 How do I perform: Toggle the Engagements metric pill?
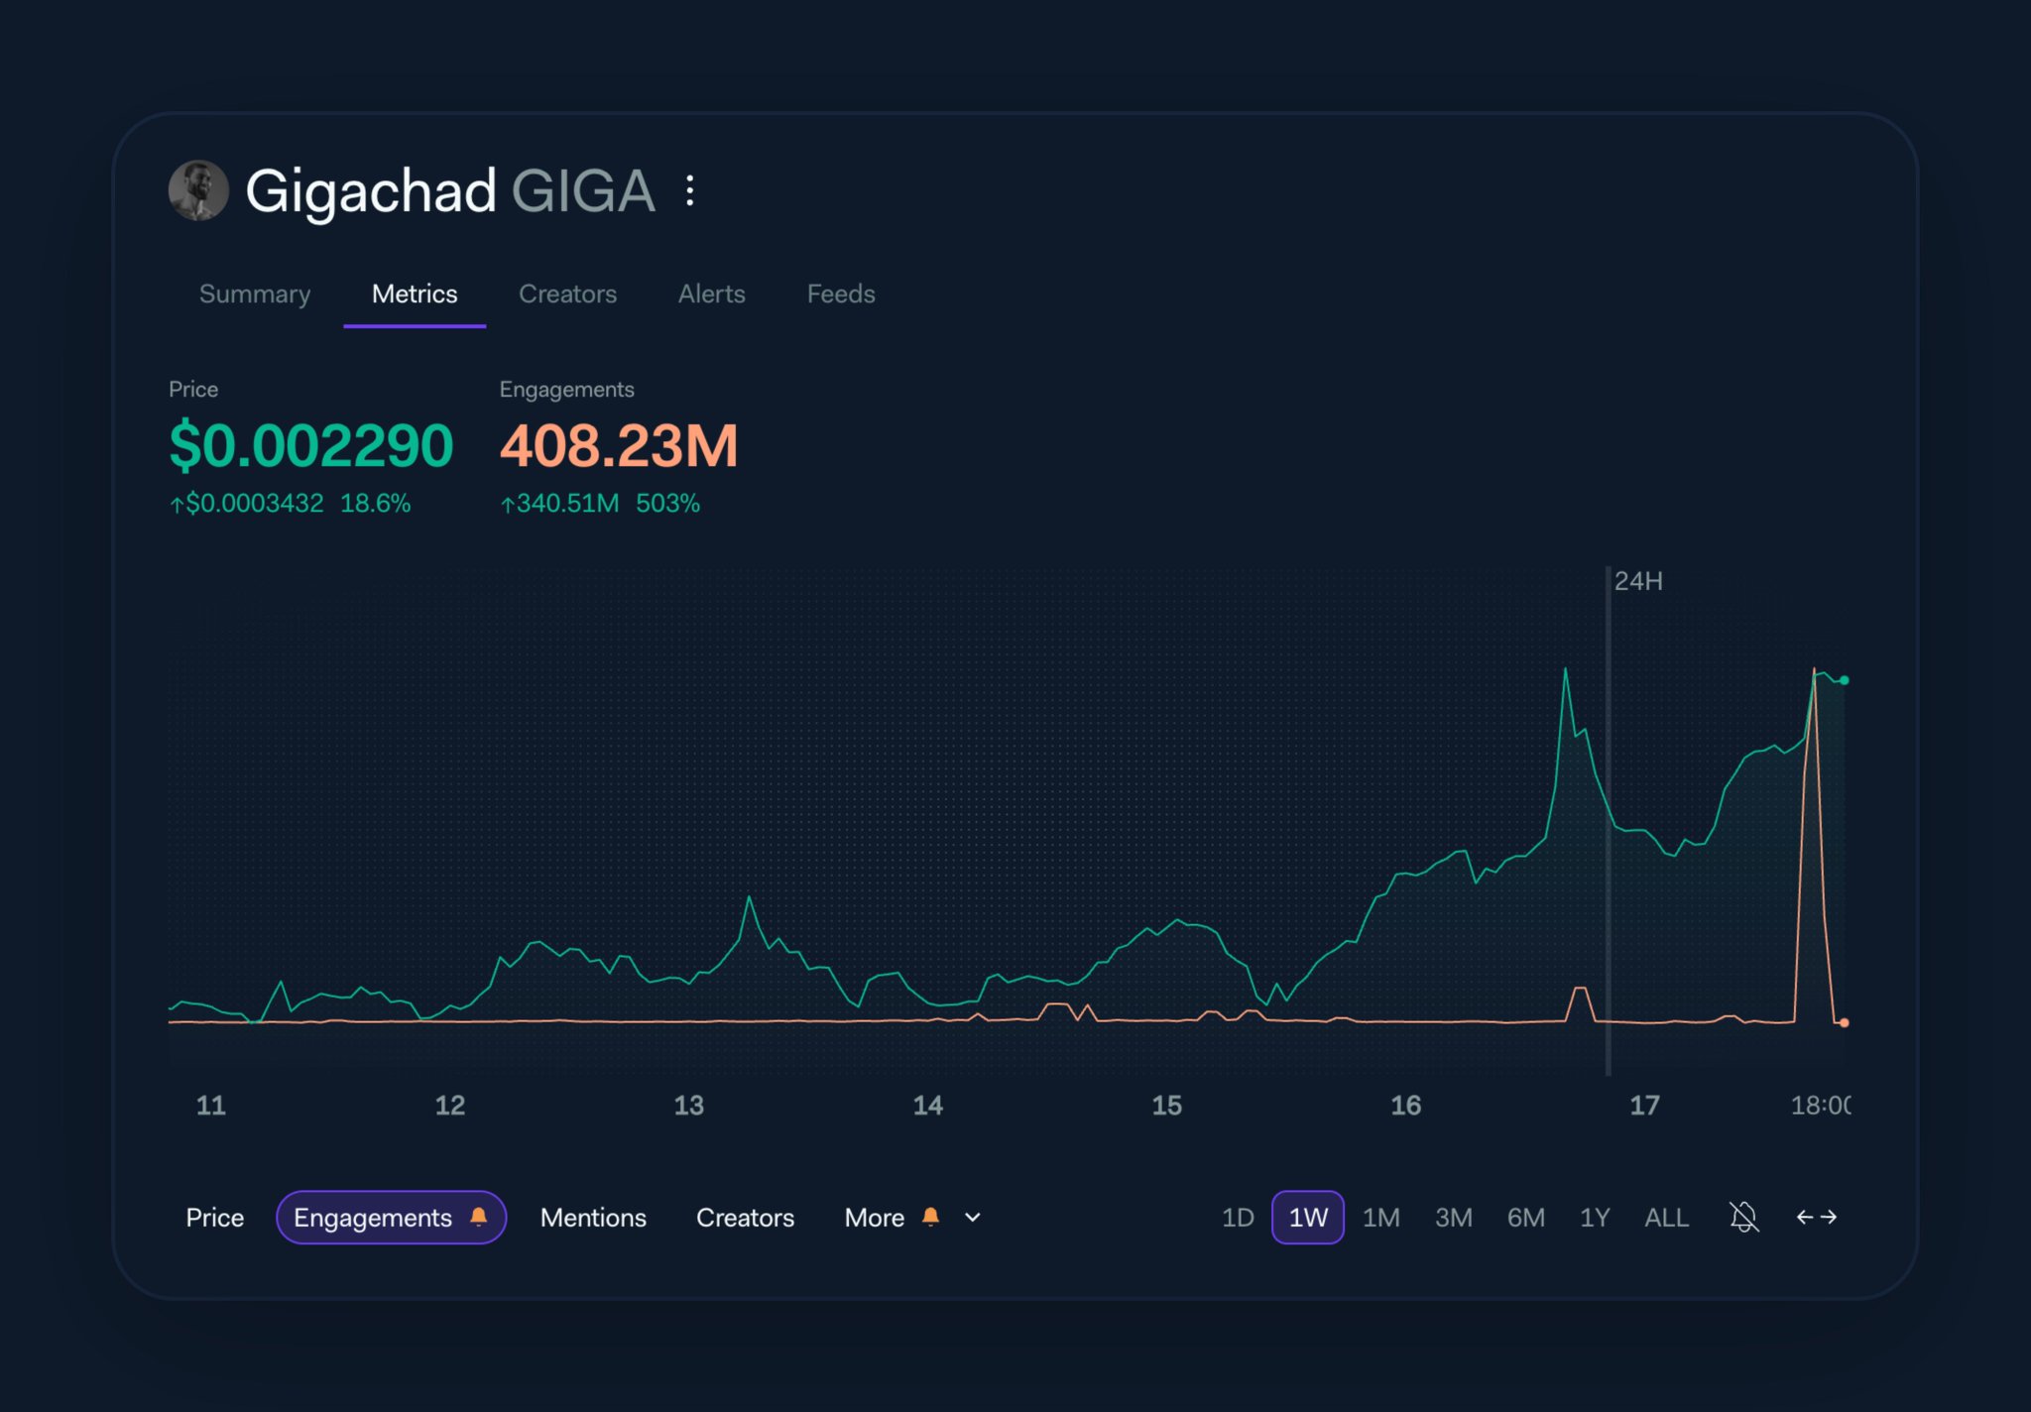(374, 1218)
